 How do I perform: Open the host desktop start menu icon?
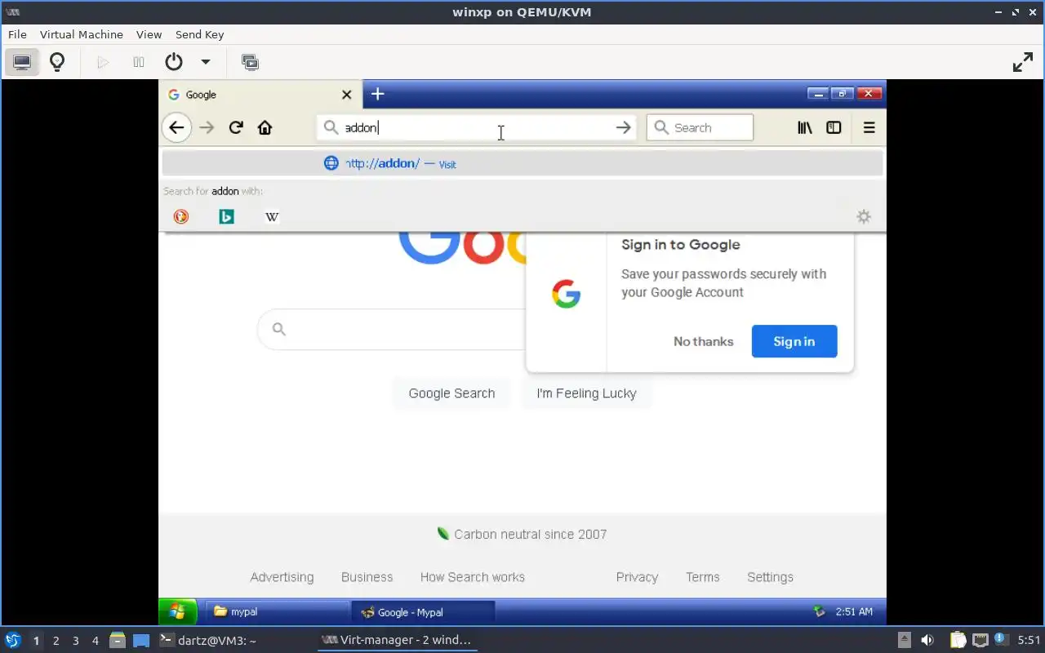13,640
